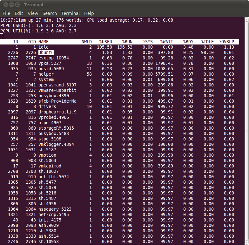
Task: Select the vmware-usbarbit process name
Action: (57, 90)
